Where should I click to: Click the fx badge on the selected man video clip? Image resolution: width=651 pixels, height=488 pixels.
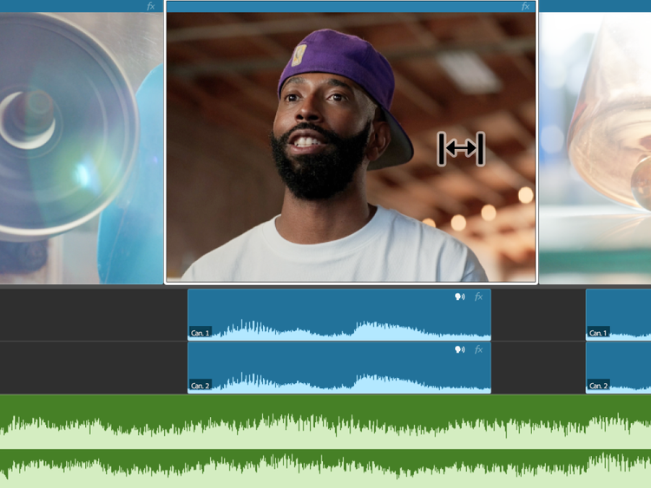click(x=525, y=6)
